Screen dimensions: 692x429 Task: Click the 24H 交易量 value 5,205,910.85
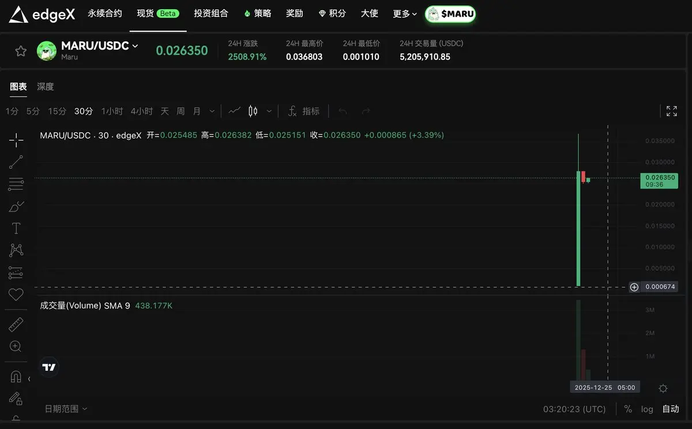pyautogui.click(x=425, y=57)
